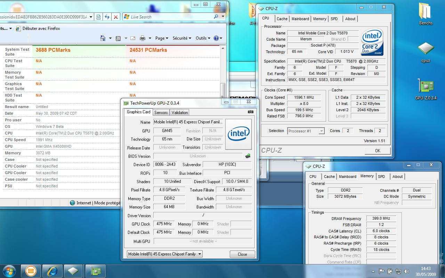The height and width of the screenshot is (278, 445).
Task: Click the Show Desktop strip by the clock
Action: (442, 271)
